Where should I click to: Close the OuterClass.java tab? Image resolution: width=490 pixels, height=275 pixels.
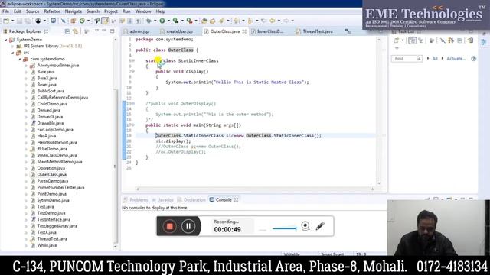point(244,31)
